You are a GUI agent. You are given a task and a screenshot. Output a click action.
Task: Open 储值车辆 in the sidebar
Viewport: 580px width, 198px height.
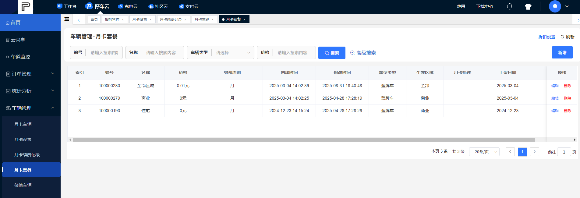pos(31,185)
